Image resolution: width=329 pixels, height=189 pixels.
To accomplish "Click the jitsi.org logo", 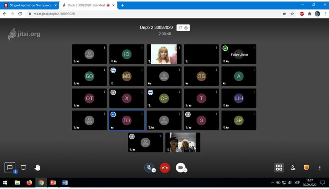I will [x=24, y=34].
